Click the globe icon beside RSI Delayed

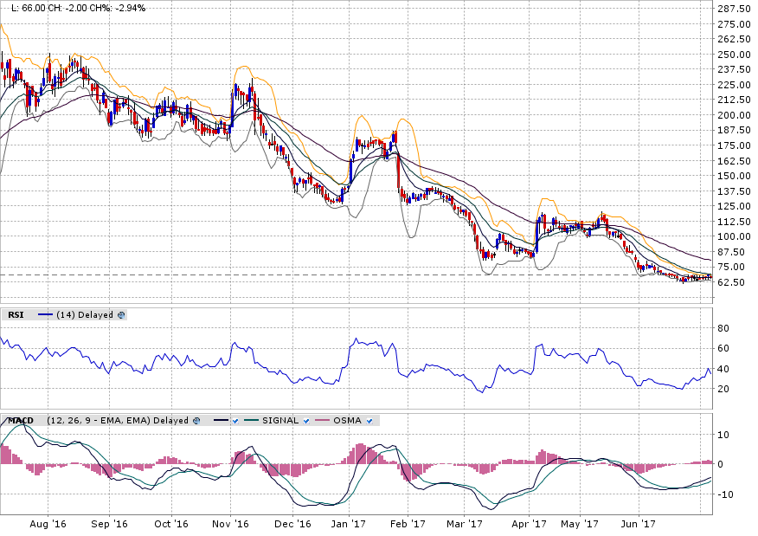[121, 315]
